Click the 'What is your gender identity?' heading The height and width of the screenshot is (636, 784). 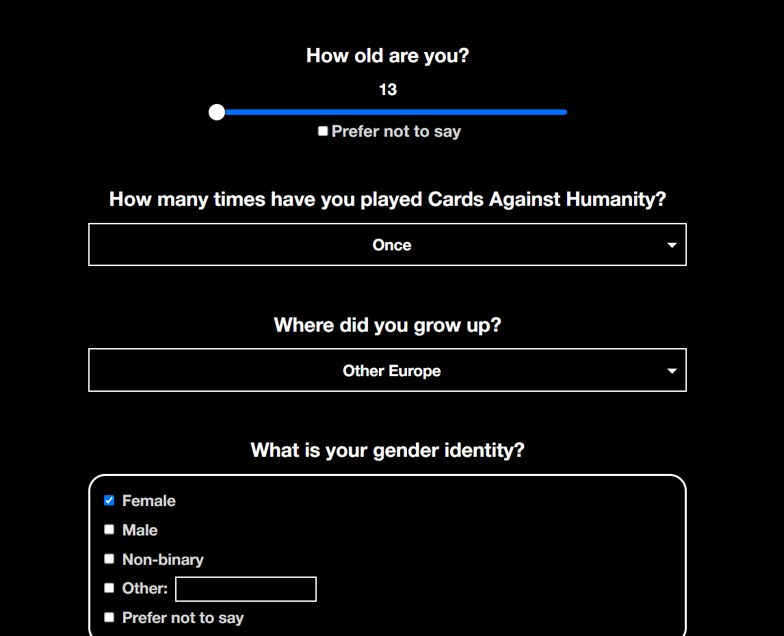387,450
